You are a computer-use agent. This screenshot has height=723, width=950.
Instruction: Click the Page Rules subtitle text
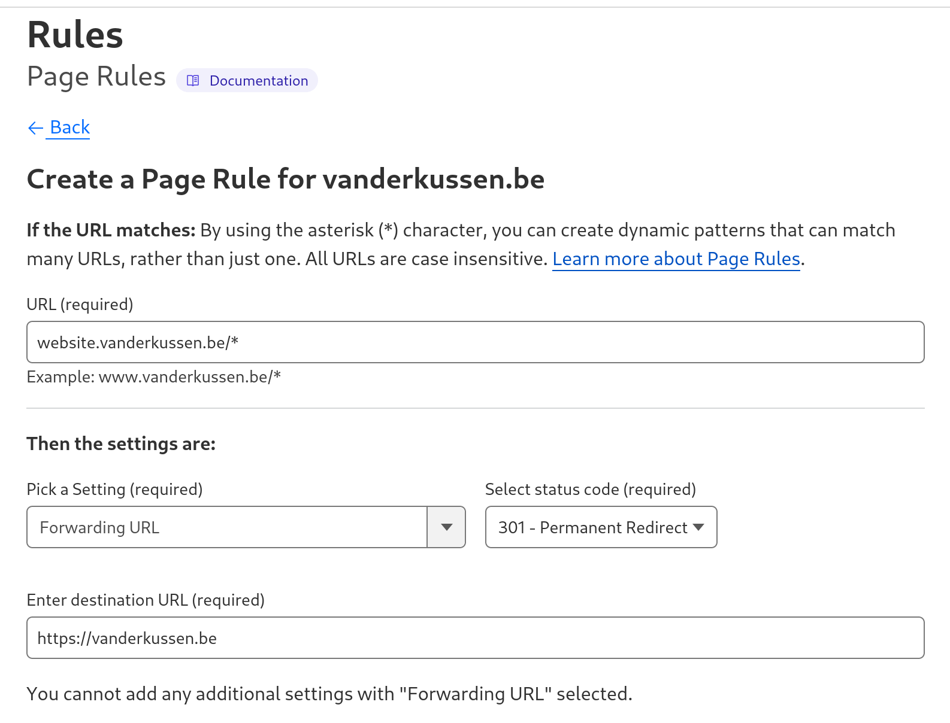point(96,77)
